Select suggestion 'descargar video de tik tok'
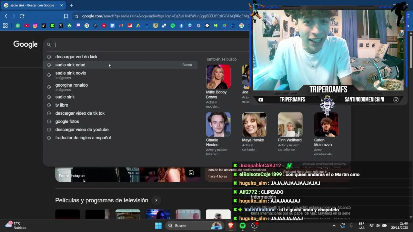 pyautogui.click(x=121, y=113)
